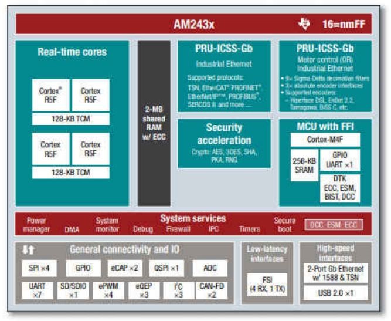Click IPC in System services

[214, 229]
